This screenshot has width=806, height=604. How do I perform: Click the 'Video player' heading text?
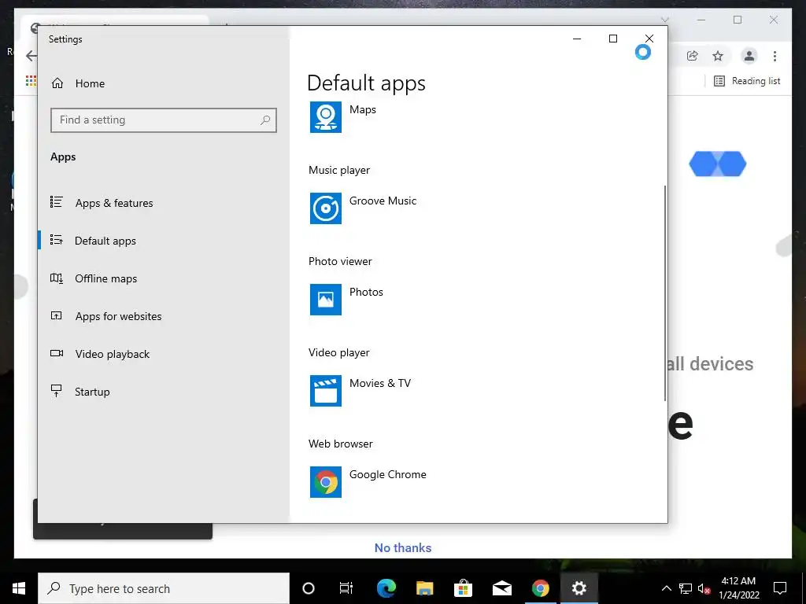(338, 352)
